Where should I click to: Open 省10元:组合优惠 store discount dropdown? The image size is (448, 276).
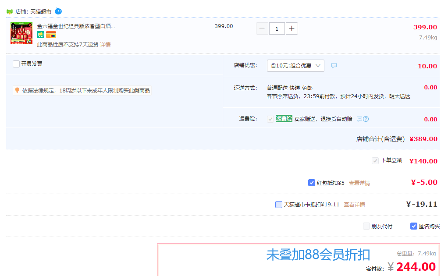pos(295,66)
